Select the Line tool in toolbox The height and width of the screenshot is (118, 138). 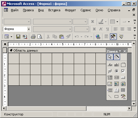[x=110, y=96]
